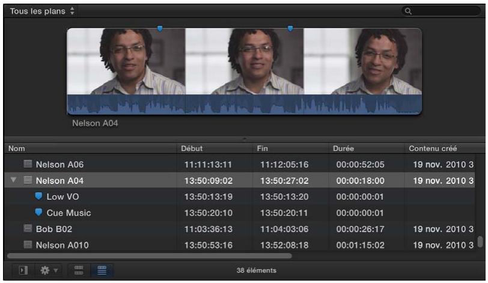Click start timecode 13:50:20:10
This screenshot has width=488, height=283.
click(x=208, y=213)
